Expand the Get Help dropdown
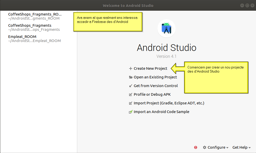Screen dimensions: 256x153 coord(241,147)
